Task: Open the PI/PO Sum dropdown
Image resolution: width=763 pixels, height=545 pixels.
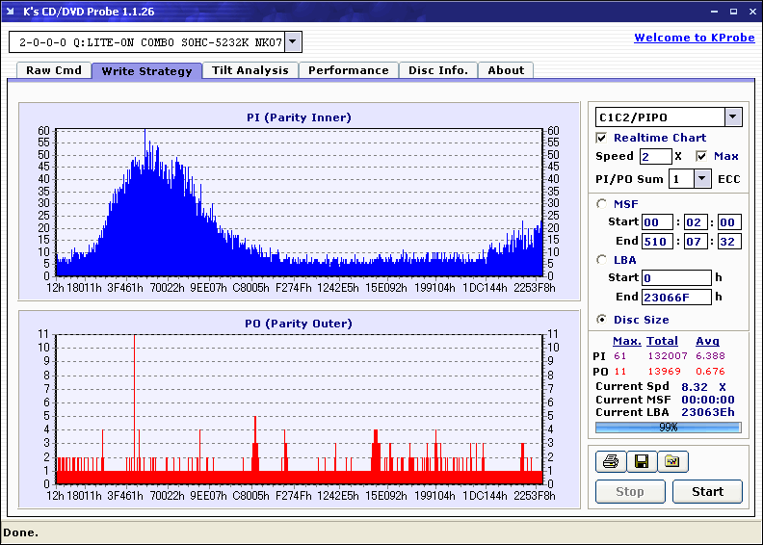Action: (x=701, y=178)
